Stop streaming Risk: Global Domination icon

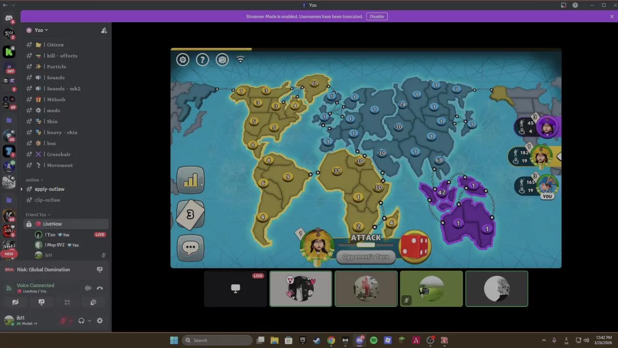pyautogui.click(x=100, y=270)
